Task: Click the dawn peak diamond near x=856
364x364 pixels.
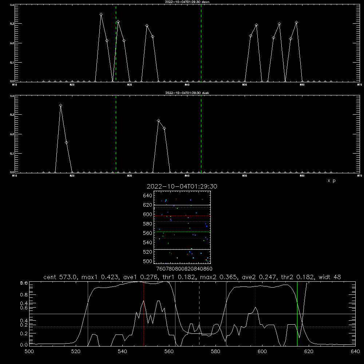Action: click(279, 24)
